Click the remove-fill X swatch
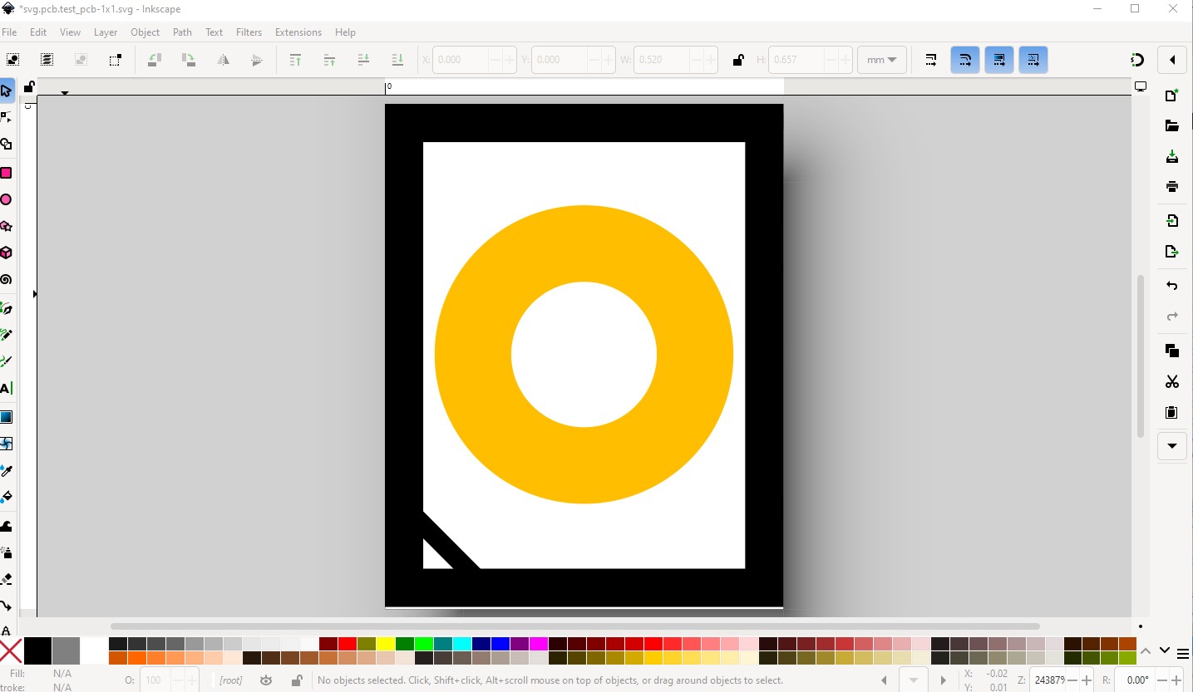The width and height of the screenshot is (1193, 692). tap(11, 651)
